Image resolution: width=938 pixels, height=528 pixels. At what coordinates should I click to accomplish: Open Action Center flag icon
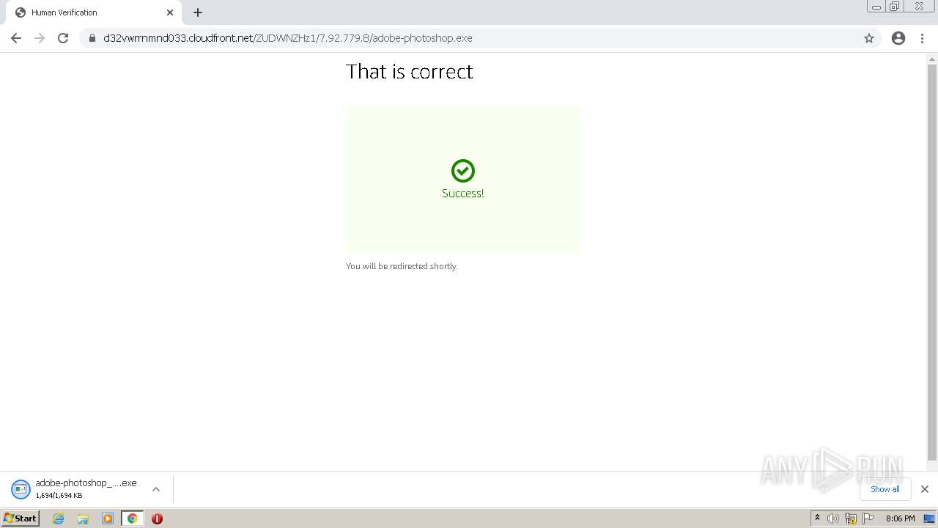[x=868, y=518]
